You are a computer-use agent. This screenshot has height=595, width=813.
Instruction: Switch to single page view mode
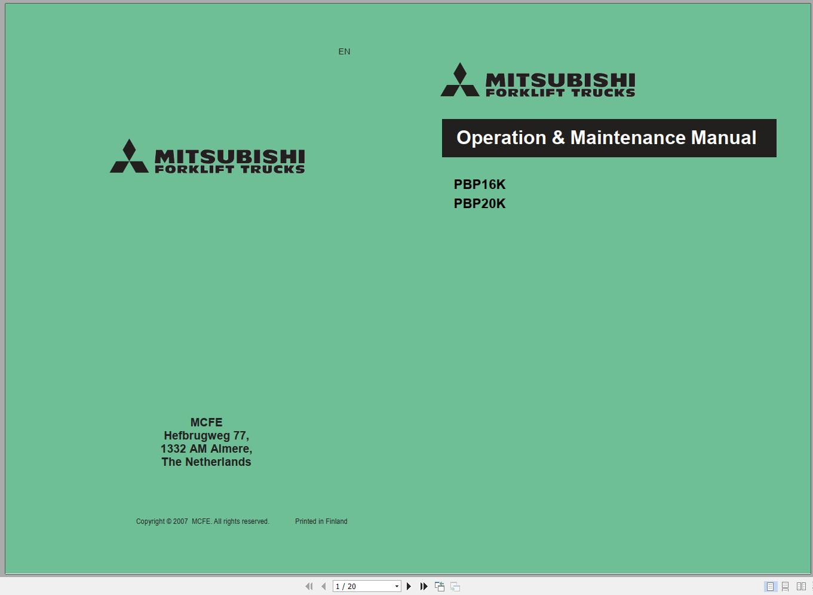tap(771, 587)
